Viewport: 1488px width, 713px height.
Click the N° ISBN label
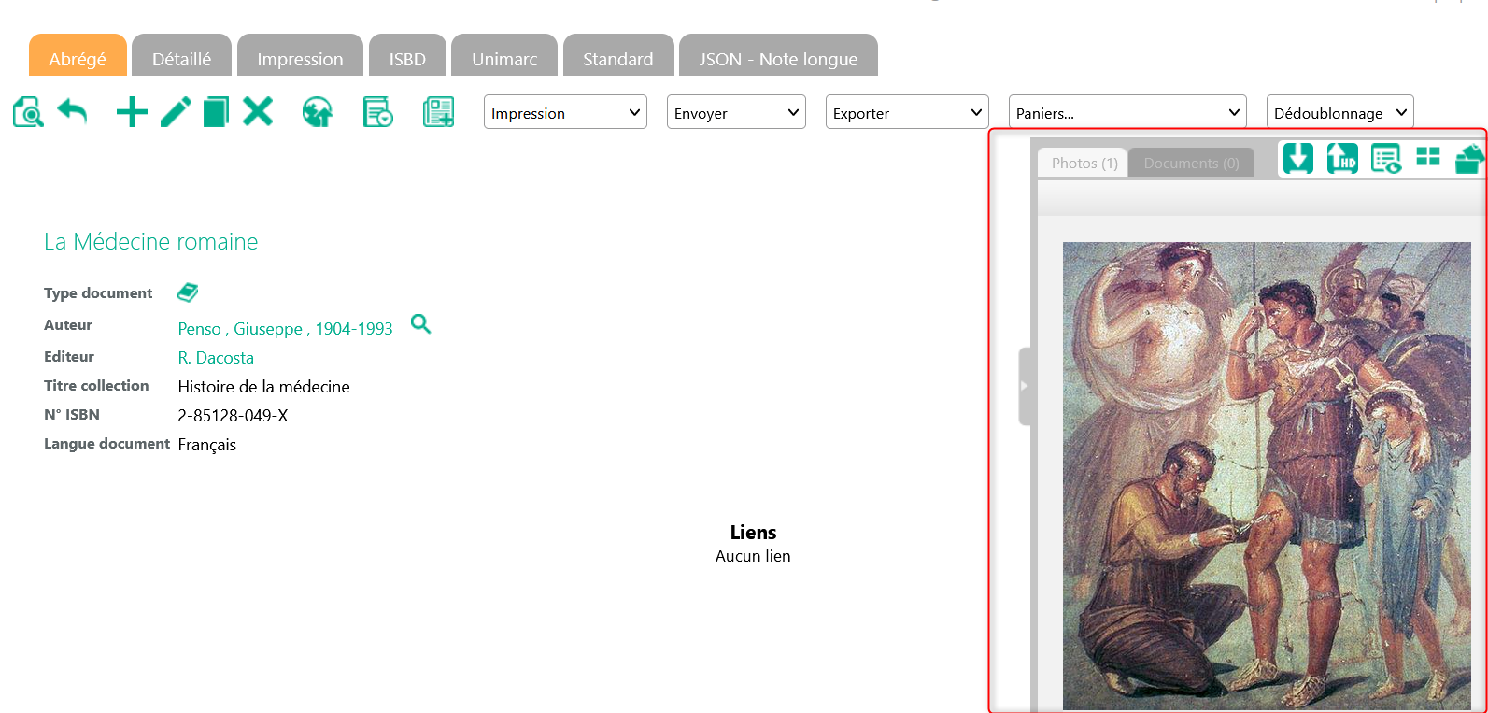(x=72, y=414)
